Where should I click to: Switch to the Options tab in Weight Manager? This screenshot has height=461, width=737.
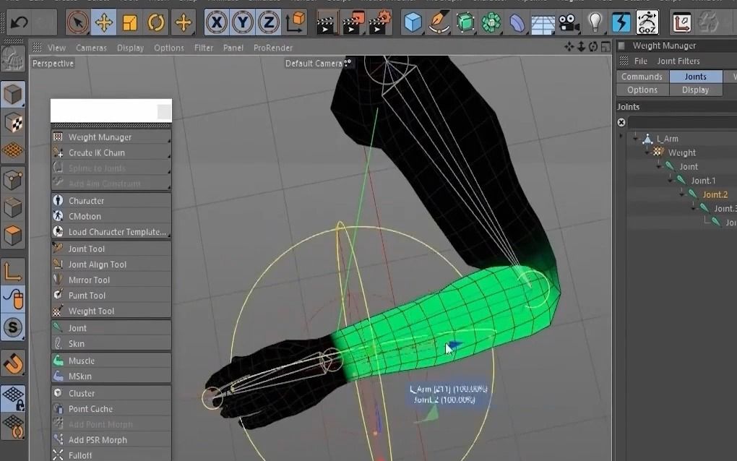pyautogui.click(x=642, y=90)
